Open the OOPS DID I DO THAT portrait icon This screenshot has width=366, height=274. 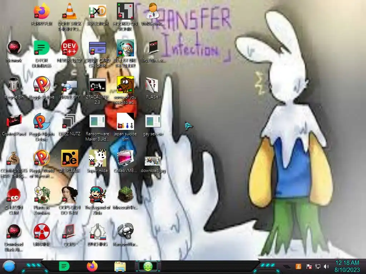click(x=69, y=195)
